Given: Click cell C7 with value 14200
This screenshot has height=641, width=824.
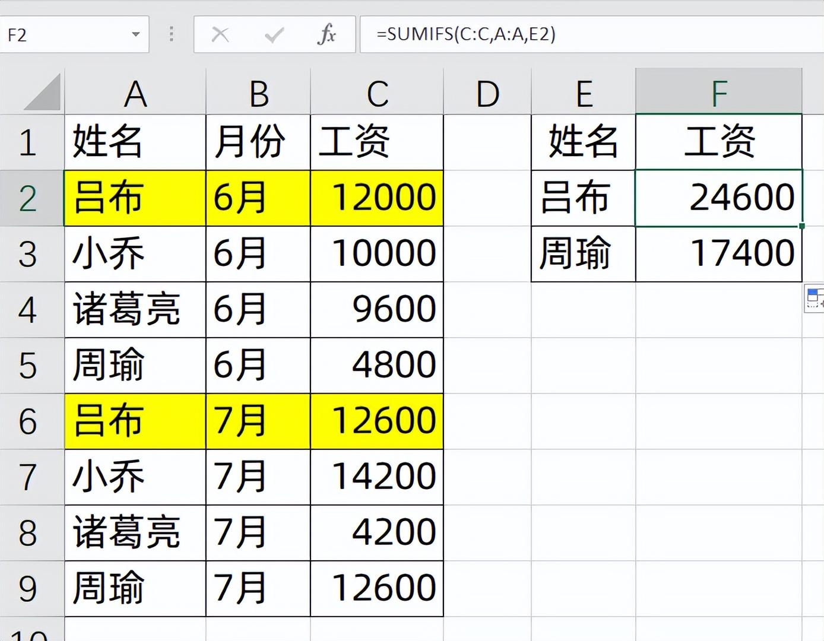Looking at the screenshot, I should [377, 477].
